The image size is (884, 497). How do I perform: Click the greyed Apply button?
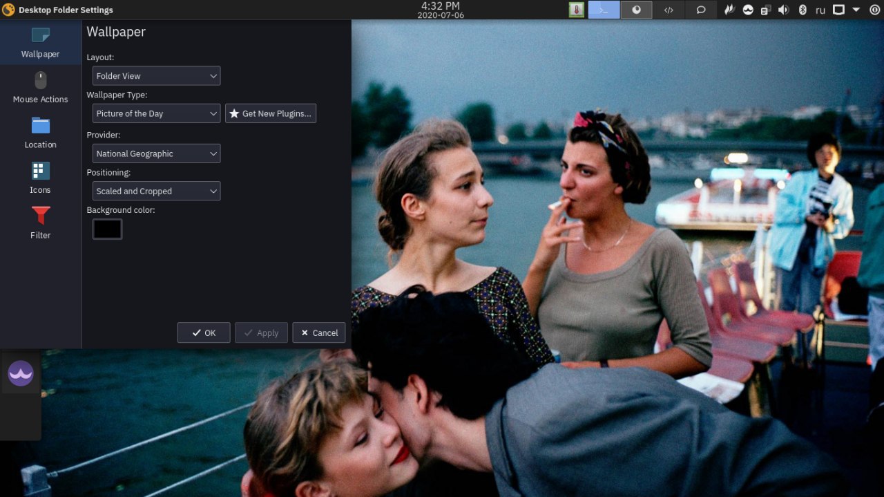pos(261,332)
